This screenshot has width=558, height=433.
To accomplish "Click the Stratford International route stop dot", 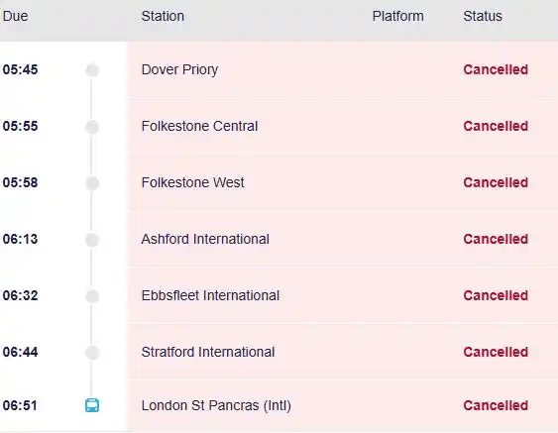I will 92,353.
